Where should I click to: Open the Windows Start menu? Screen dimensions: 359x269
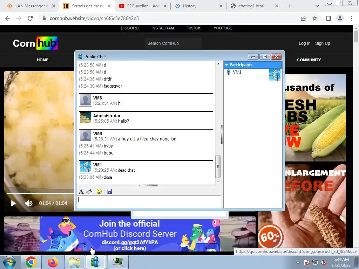pos(9,262)
